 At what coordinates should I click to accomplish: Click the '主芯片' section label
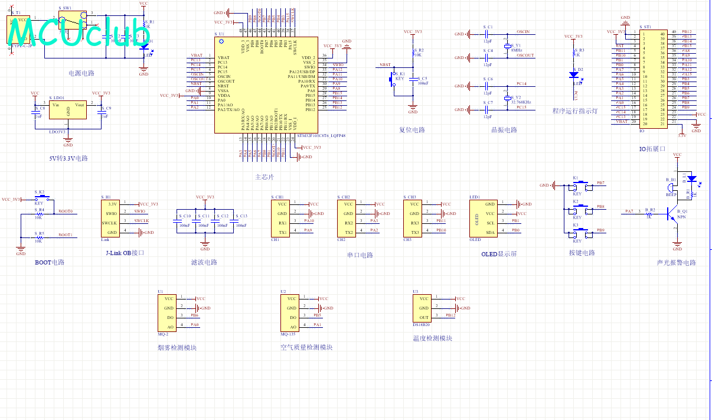pos(264,177)
